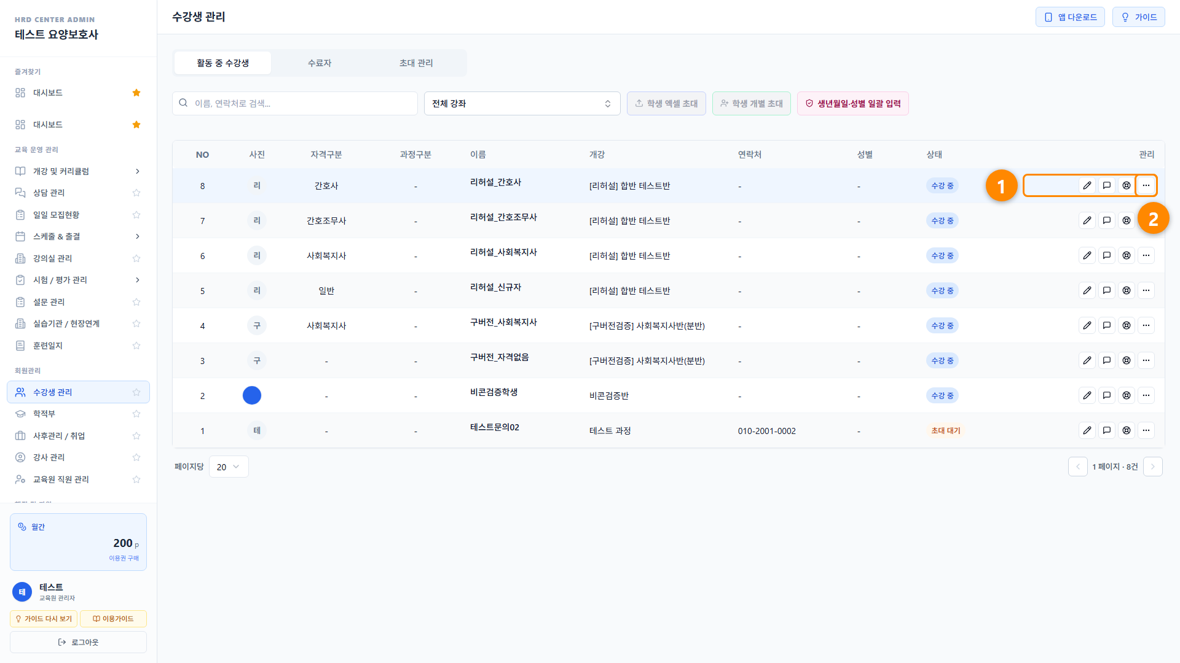Click the pencil icon for 테스트문의02 row
This screenshot has width=1180, height=663.
(x=1087, y=430)
